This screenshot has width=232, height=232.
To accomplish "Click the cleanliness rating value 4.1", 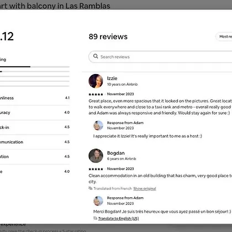I will (x=67, y=98).
